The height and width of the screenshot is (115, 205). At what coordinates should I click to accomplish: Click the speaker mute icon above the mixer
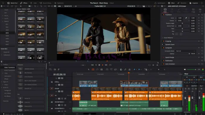[x=185, y=70]
